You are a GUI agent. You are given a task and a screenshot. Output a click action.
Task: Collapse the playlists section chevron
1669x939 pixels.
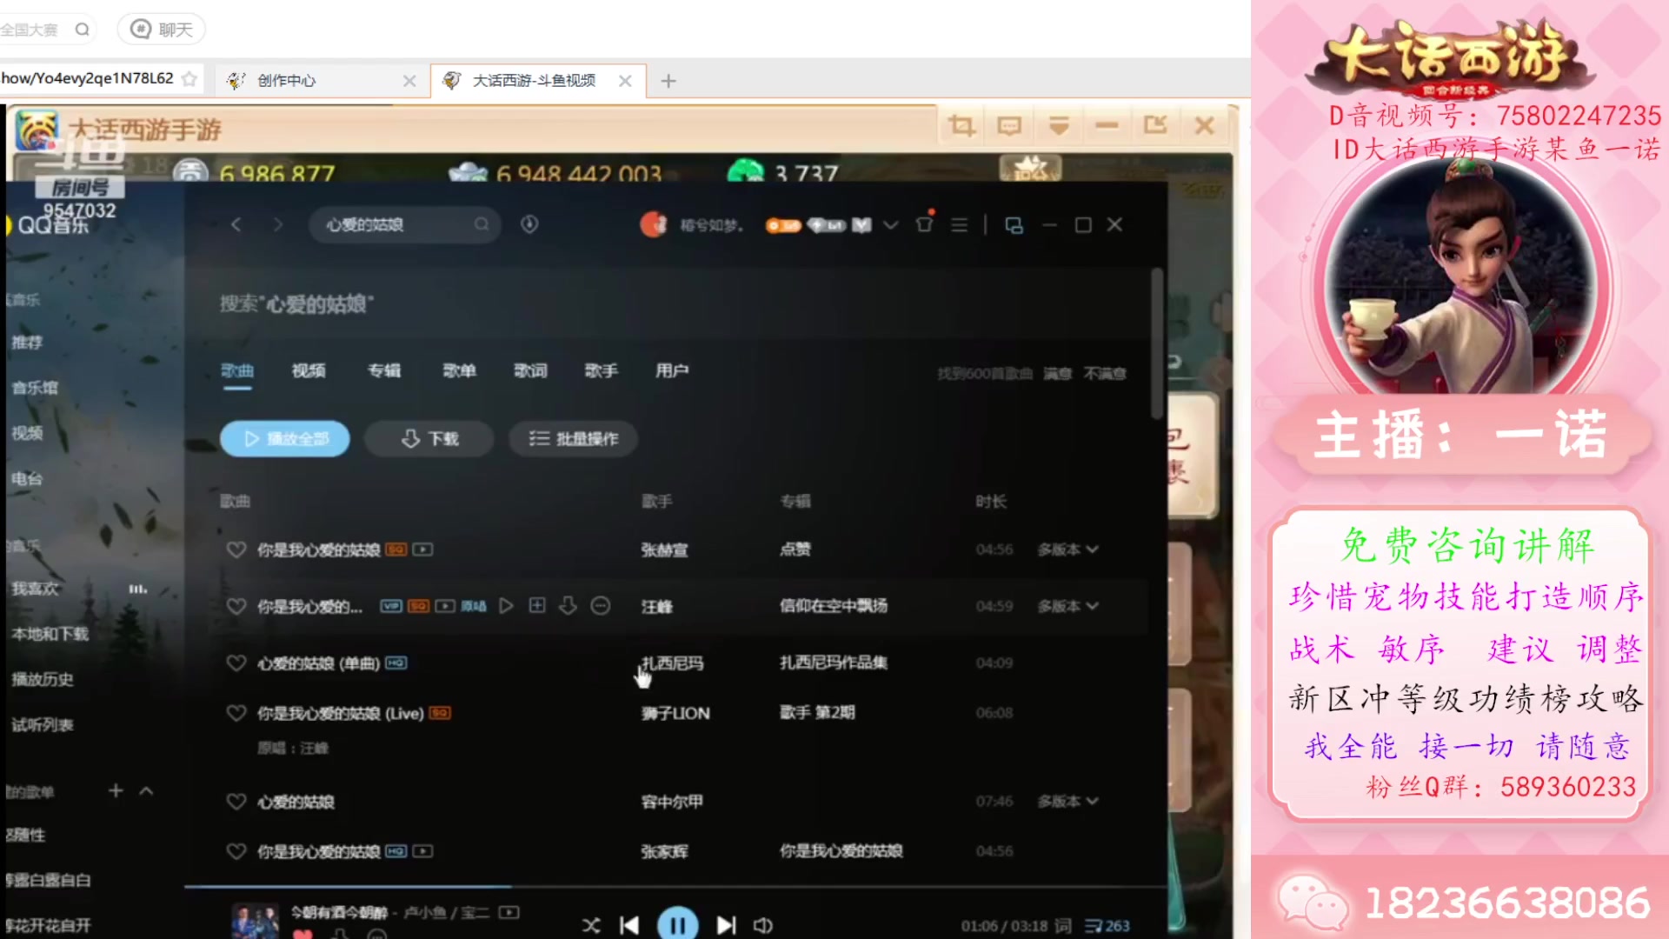146,791
